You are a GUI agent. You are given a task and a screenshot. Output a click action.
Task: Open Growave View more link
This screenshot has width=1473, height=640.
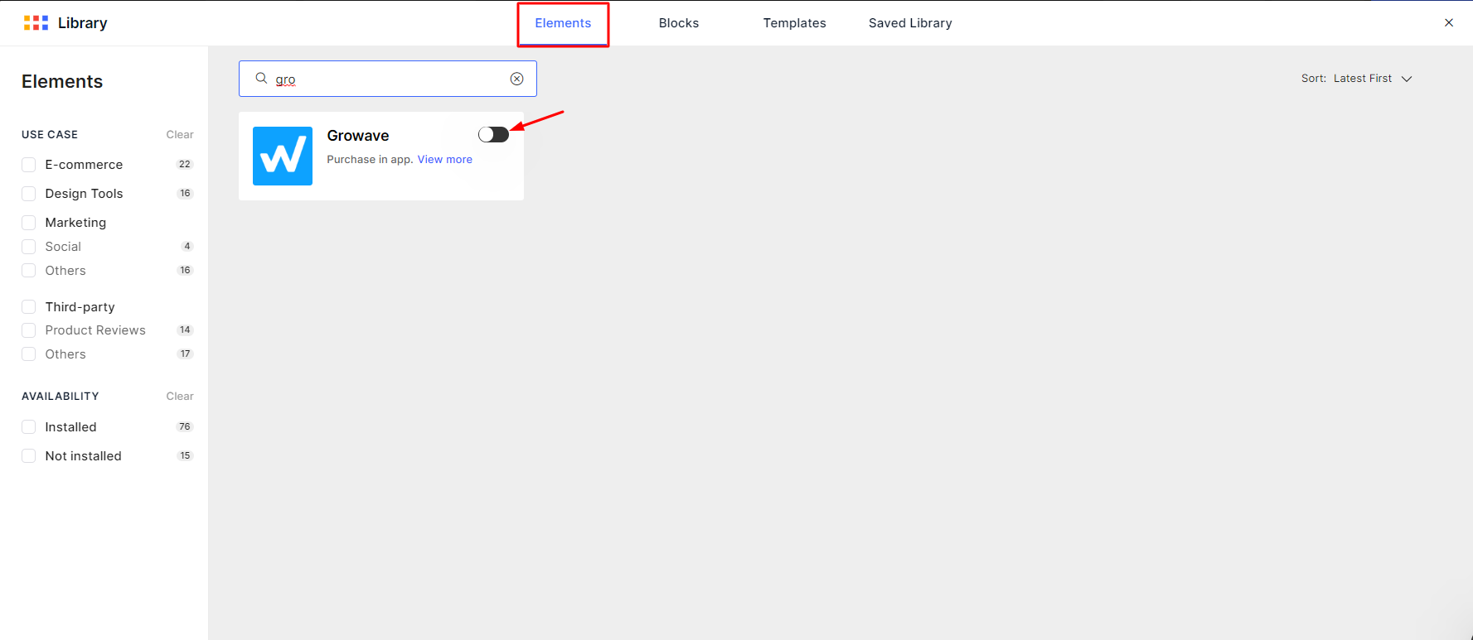445,160
